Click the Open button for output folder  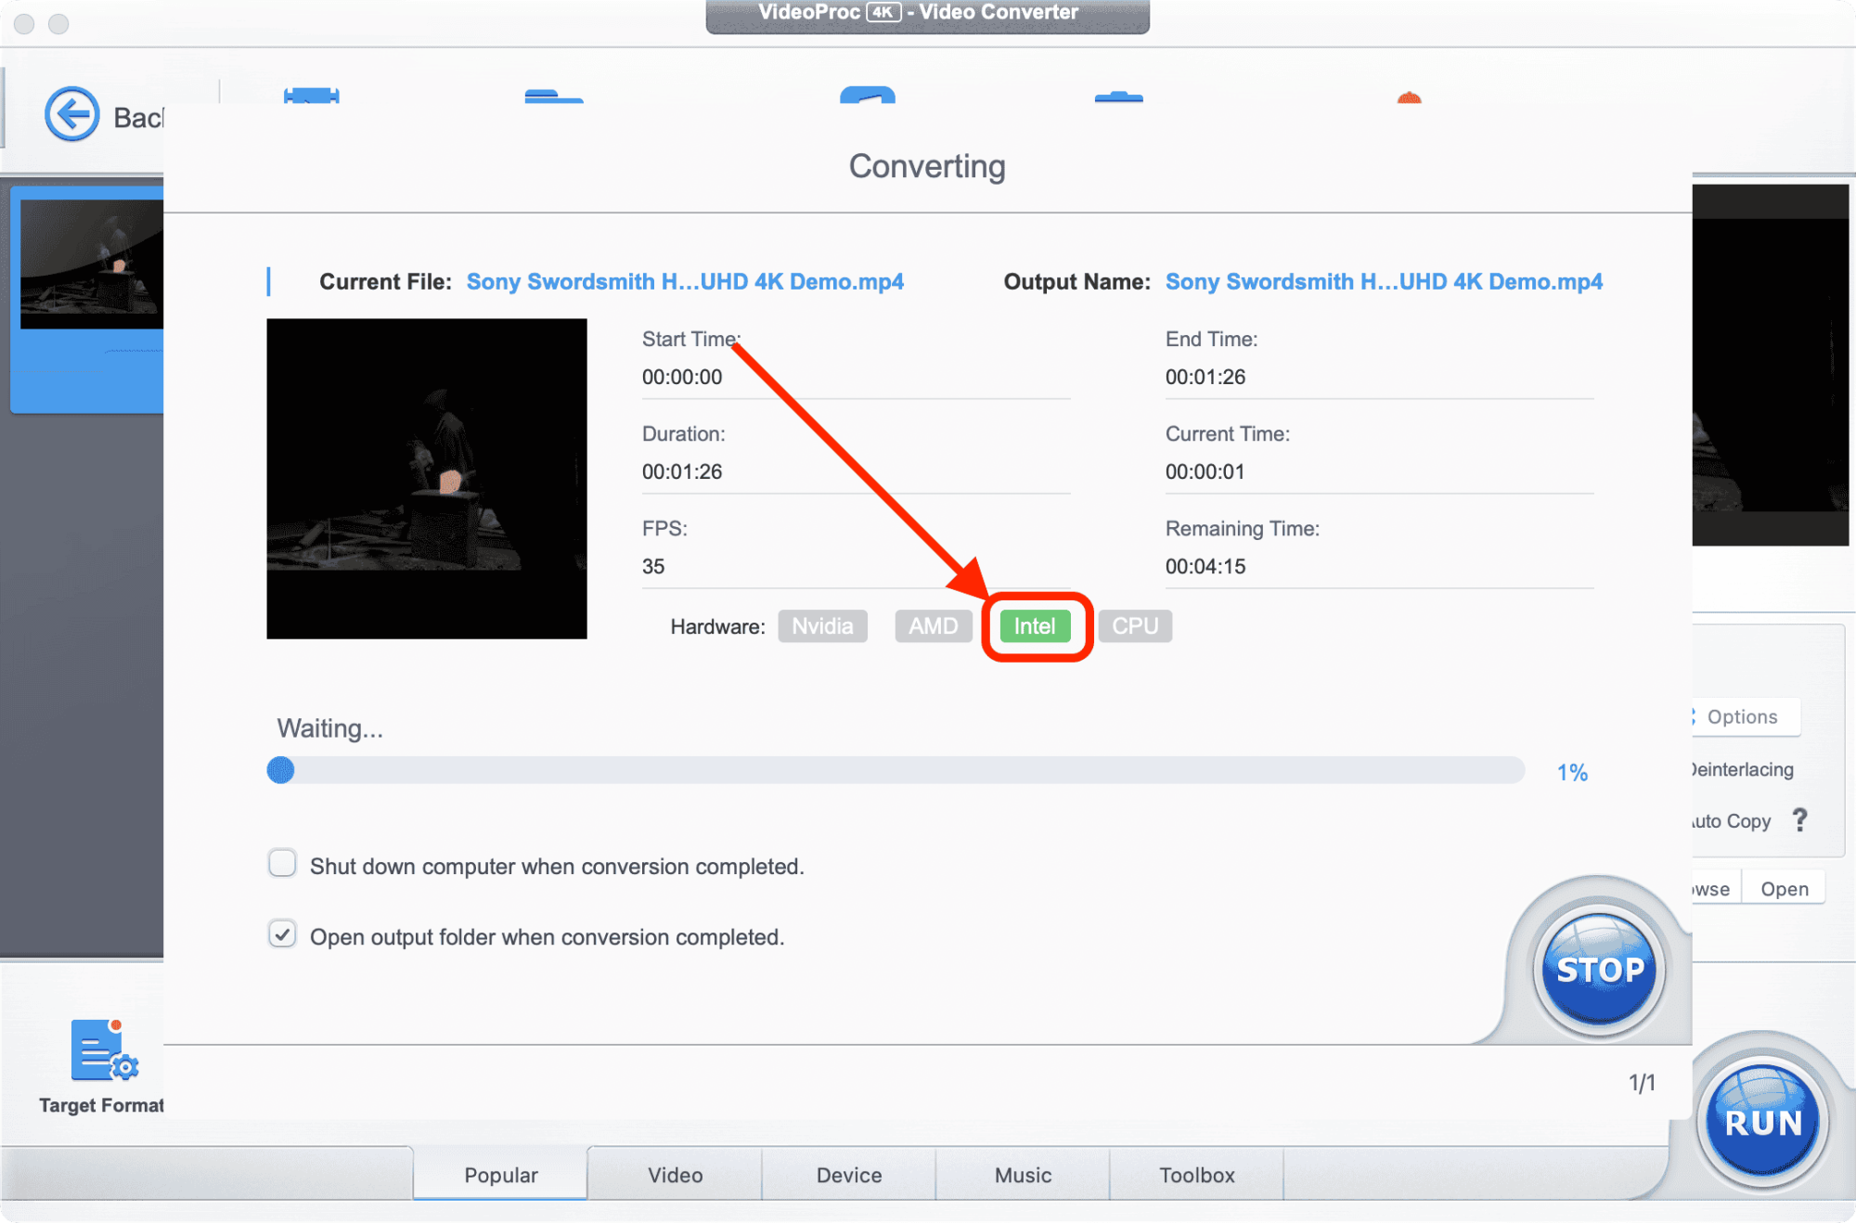1785,889
